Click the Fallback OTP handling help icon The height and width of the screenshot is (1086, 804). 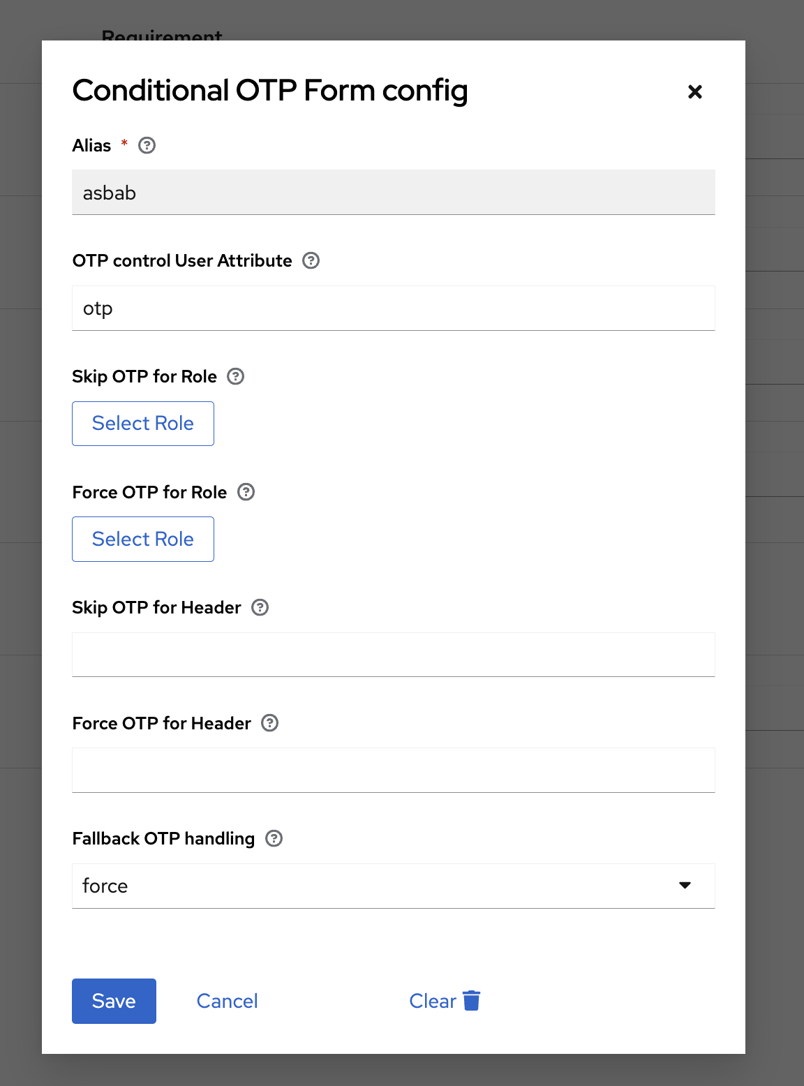click(x=274, y=838)
